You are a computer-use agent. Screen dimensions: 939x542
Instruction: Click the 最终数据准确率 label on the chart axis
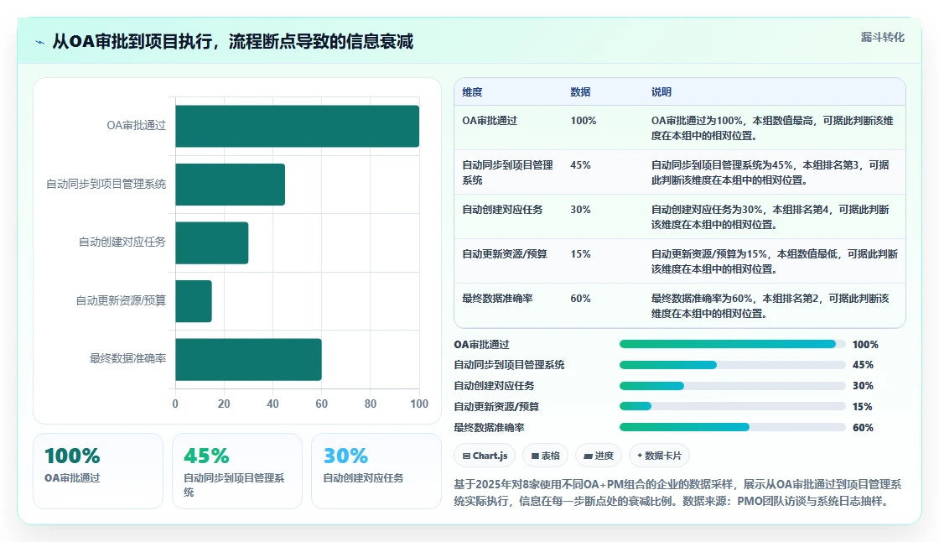[127, 358]
